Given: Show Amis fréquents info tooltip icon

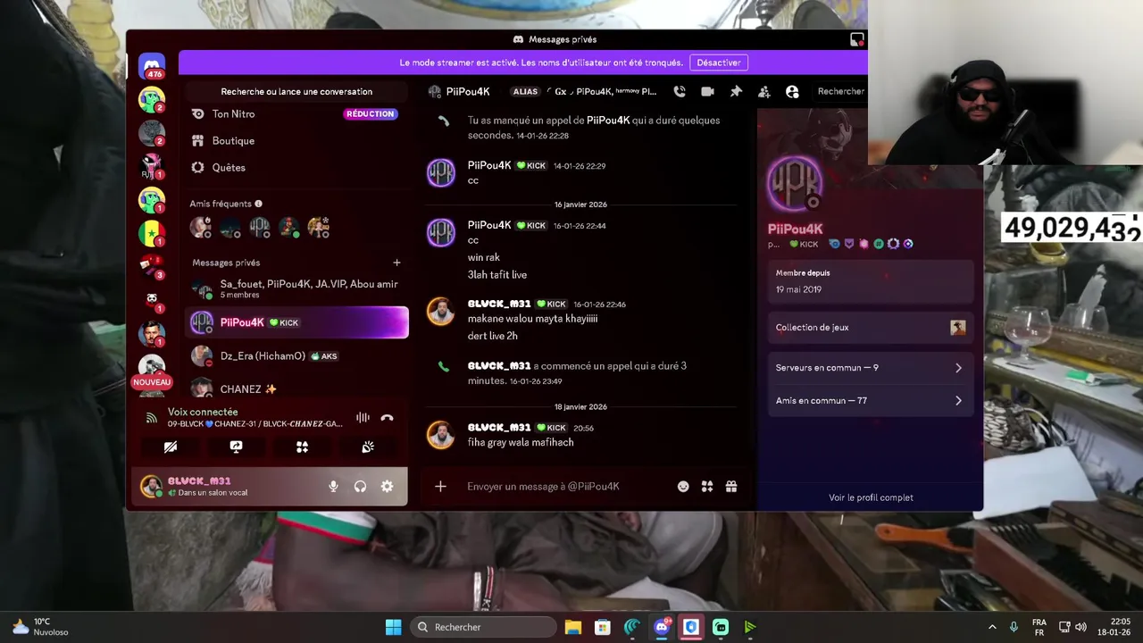Looking at the screenshot, I should tap(258, 204).
